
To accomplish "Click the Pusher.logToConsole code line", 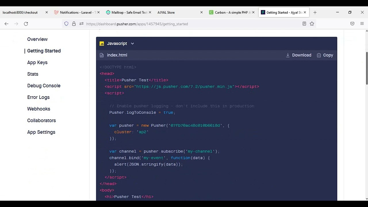I will point(142,112).
